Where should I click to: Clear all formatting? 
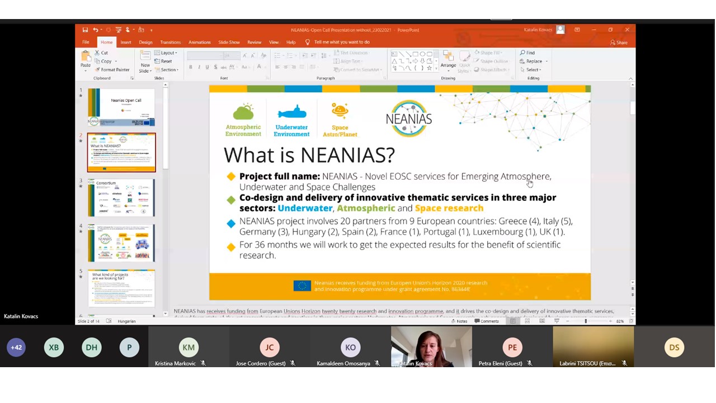pos(263,55)
